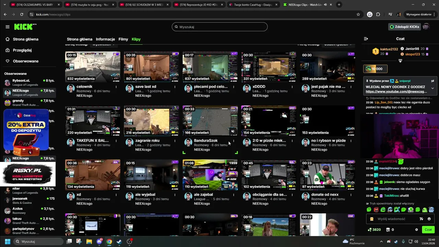Click the Zdobądź KICKs button
This screenshot has height=247, width=439.
point(404,27)
